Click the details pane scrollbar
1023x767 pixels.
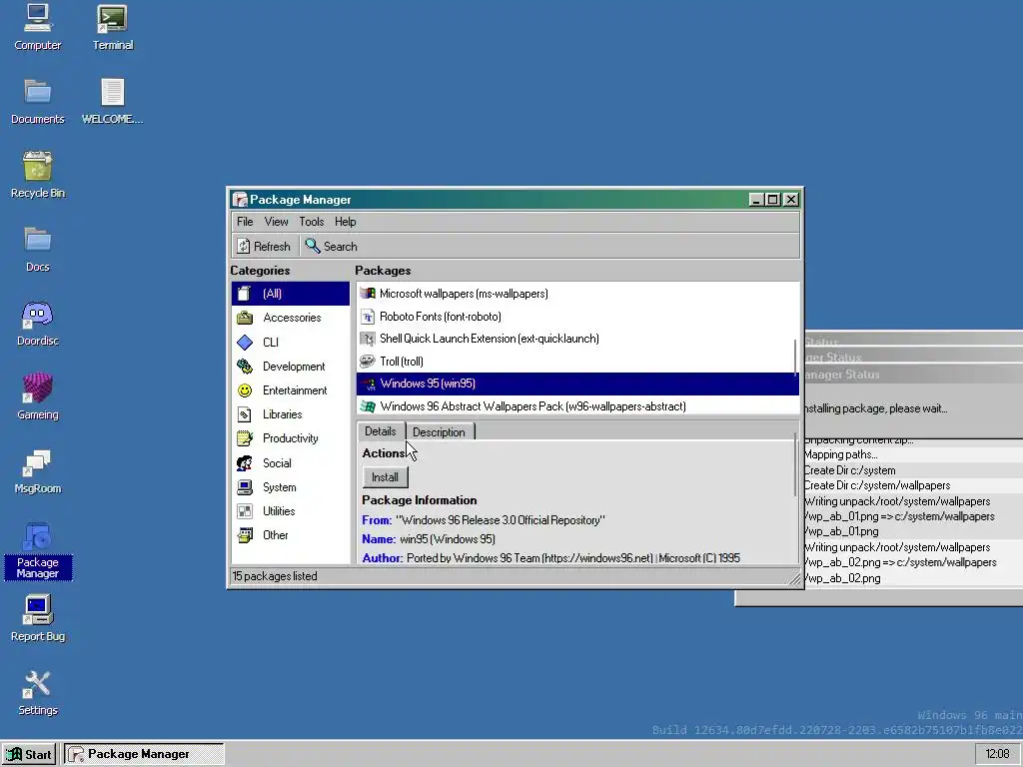point(795,464)
